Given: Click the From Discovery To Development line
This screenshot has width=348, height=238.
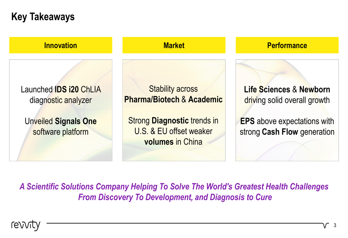Looking at the screenshot, I should (175, 197).
